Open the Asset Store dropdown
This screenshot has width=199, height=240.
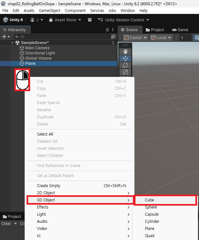coord(65,20)
